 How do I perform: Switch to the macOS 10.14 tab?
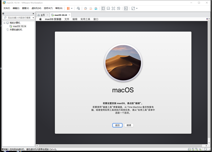coord(61,15)
